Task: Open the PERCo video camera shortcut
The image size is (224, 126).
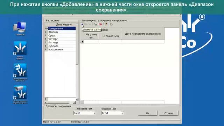Action: 20,94
